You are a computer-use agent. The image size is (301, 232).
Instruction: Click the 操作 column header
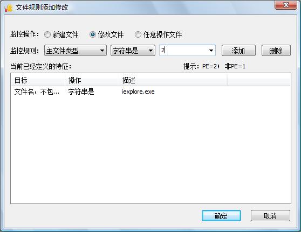pos(92,80)
